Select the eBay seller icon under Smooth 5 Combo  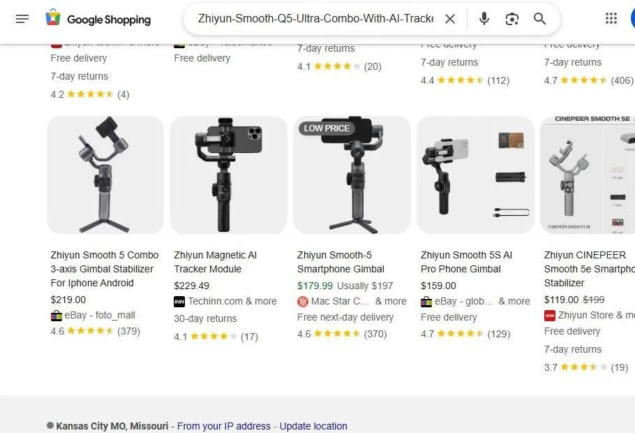click(57, 315)
